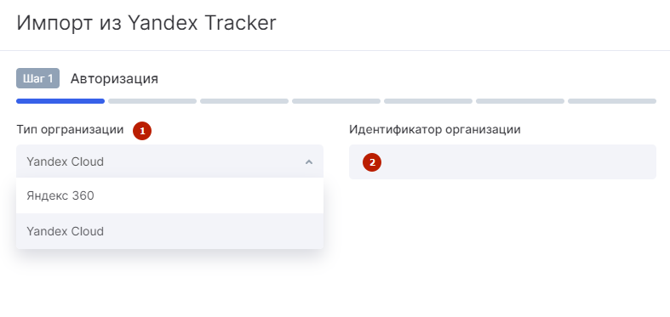Screen dimensions: 670x317
Task: Click the Шаг 1 step badge
Action: point(37,78)
